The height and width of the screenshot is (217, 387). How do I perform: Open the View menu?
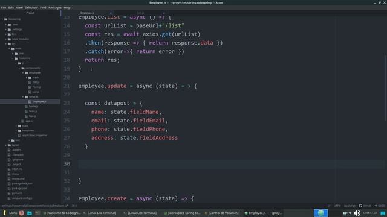(x=19, y=8)
